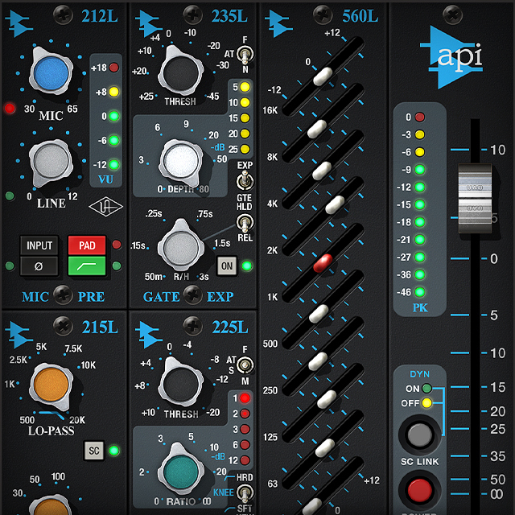The width and height of the screenshot is (515, 515).
Task: Click the blue arrow logo on 225L module
Action: (x=150, y=331)
